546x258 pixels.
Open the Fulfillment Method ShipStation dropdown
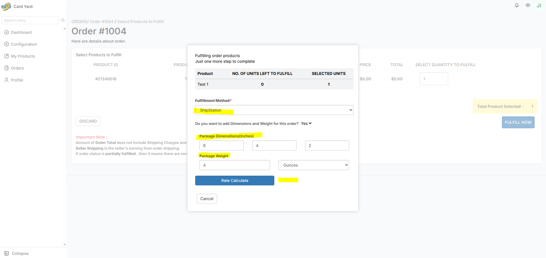click(274, 110)
